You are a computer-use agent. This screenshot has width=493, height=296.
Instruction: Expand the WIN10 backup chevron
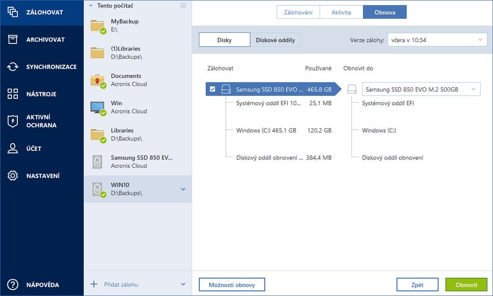(183, 189)
